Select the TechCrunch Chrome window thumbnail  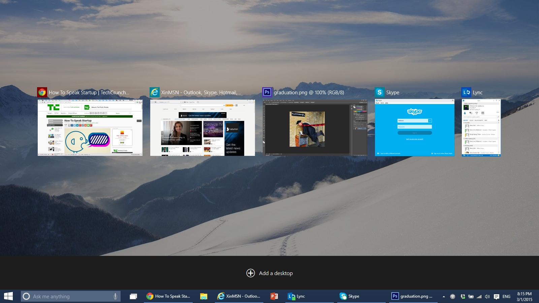point(90,128)
